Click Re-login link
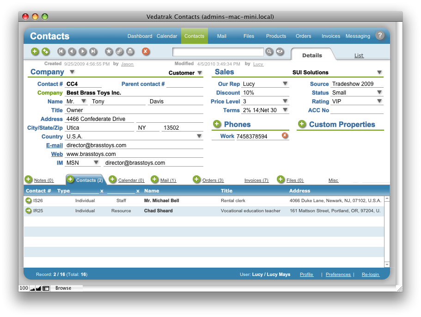 370,275
